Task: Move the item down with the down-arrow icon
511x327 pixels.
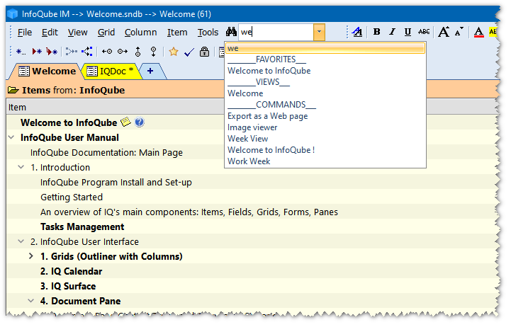Action: click(154, 52)
